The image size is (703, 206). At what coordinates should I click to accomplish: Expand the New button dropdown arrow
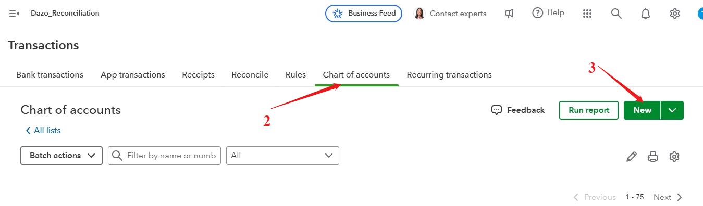(x=672, y=110)
